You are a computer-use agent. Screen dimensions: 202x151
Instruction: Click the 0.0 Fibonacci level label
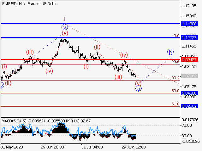(x=176, y=36)
